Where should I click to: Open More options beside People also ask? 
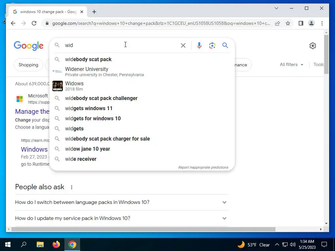point(72,187)
